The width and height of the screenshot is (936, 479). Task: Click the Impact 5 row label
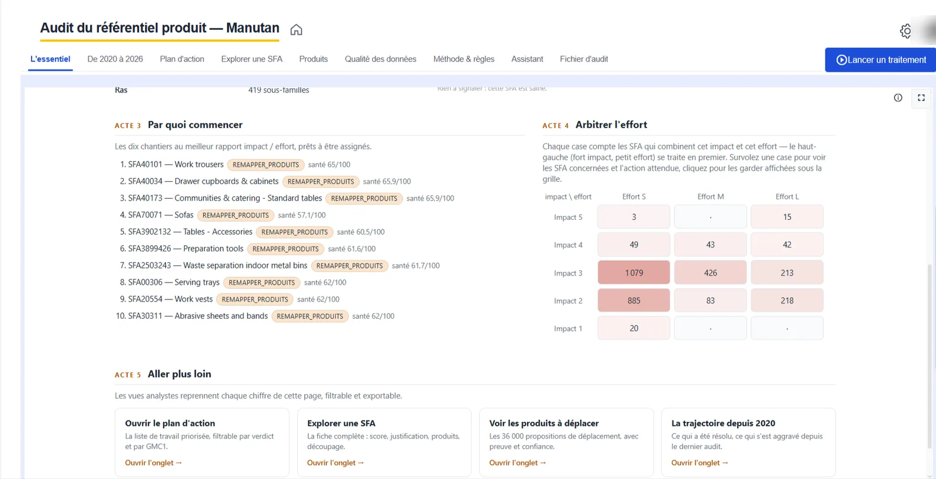pyautogui.click(x=568, y=217)
